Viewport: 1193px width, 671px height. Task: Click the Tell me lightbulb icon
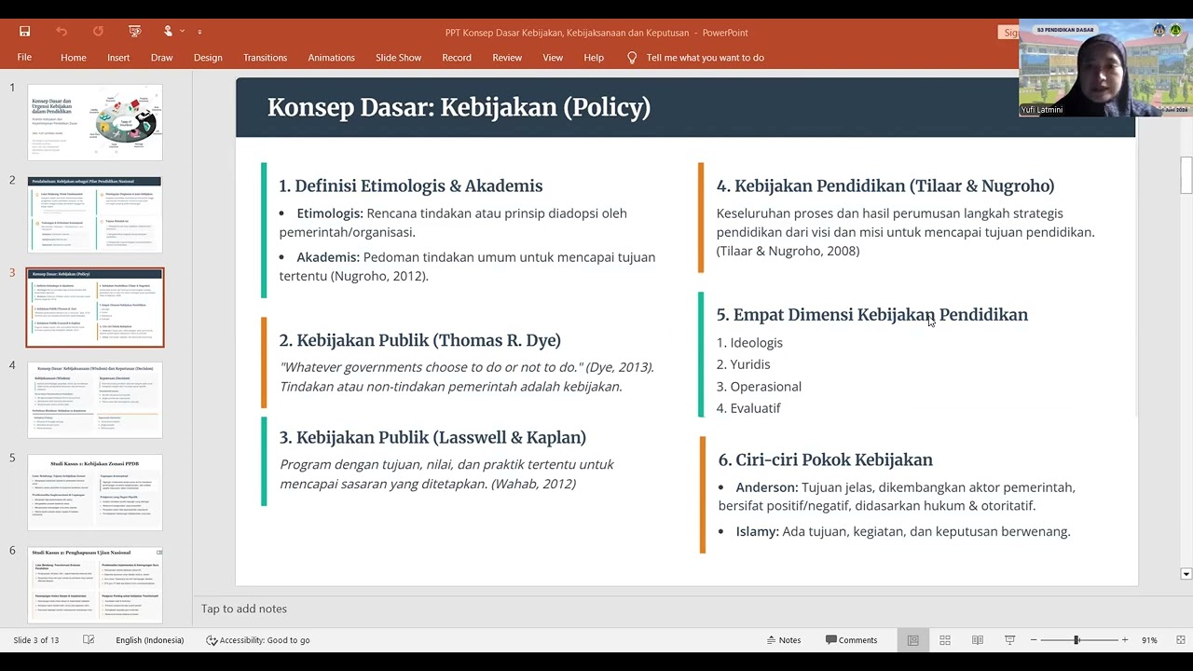[x=632, y=58]
